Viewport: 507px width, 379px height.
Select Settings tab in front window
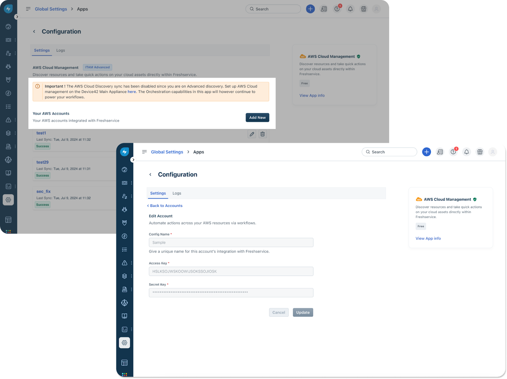(x=158, y=193)
